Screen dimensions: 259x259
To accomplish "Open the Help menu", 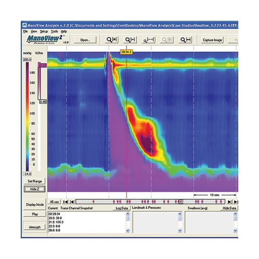I will (64, 31).
